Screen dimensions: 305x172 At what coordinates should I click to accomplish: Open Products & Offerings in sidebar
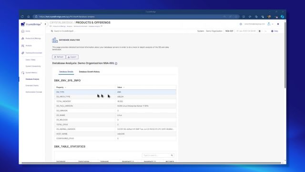(x=33, y=38)
